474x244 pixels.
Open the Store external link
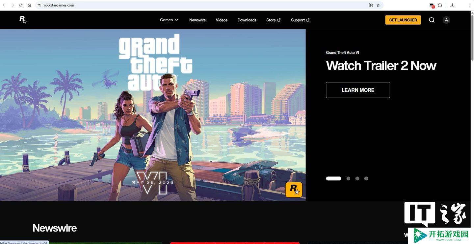pos(274,20)
